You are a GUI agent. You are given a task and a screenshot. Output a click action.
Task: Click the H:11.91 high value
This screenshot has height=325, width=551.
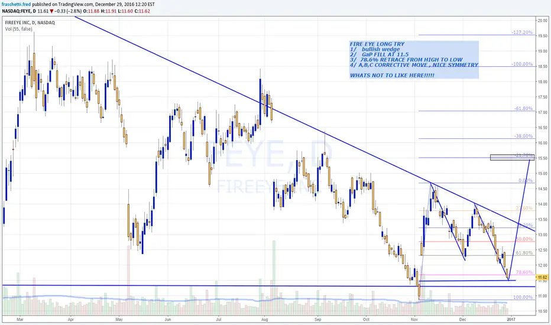click(x=108, y=11)
